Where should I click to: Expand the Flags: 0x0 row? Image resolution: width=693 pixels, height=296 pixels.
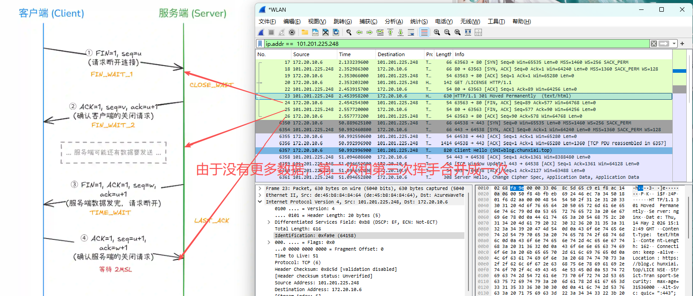click(269, 243)
